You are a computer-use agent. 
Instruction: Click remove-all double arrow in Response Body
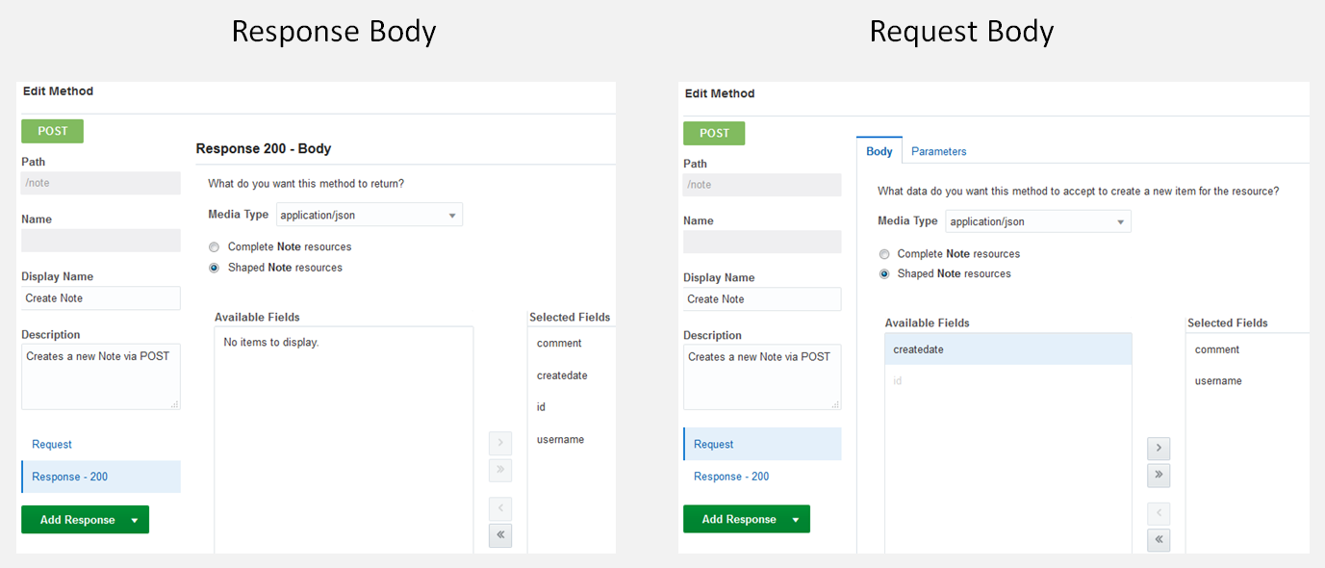point(500,535)
